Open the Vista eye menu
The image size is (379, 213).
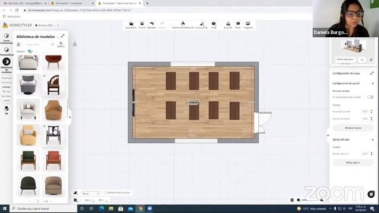point(214,25)
